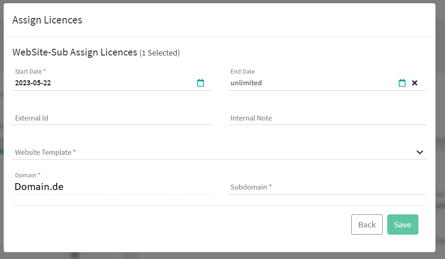Clear the End Date with the X icon

click(415, 83)
